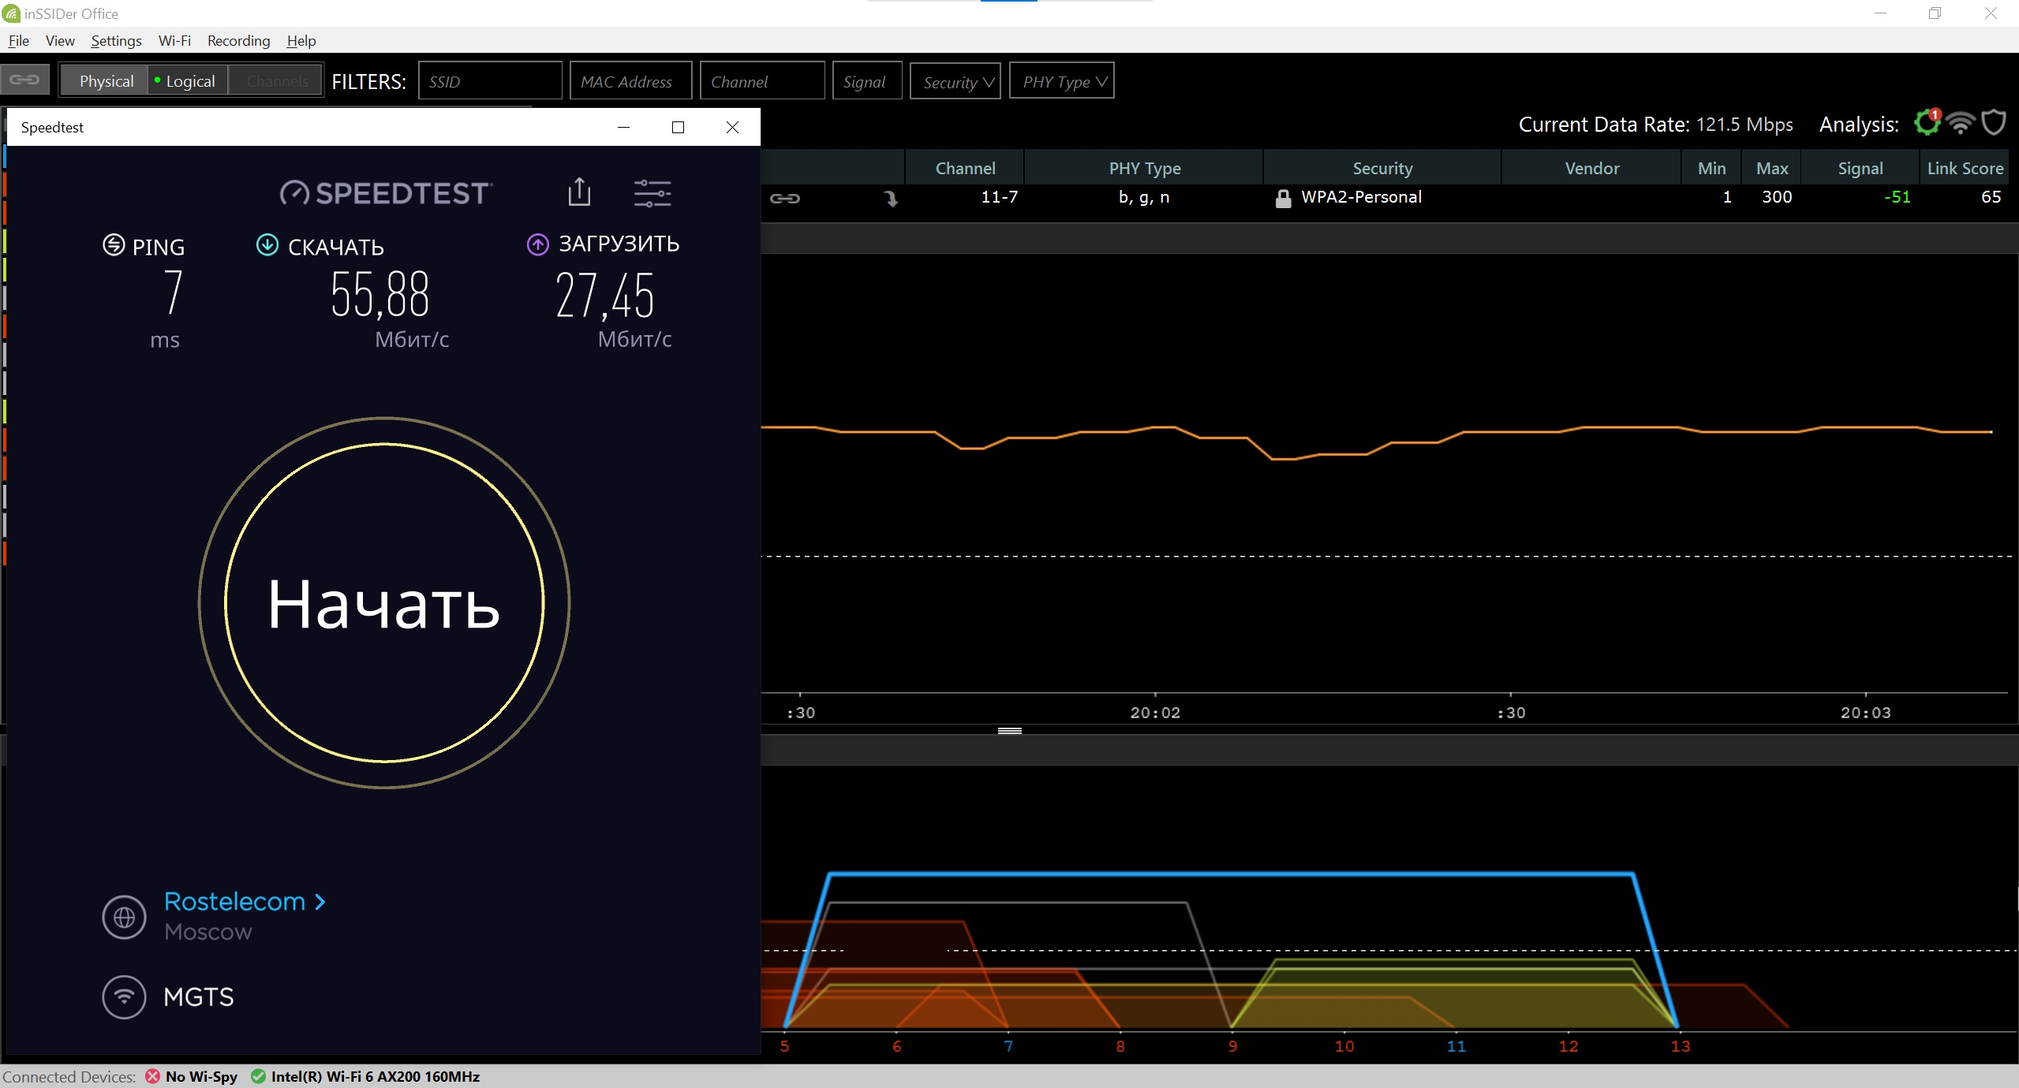This screenshot has height=1088, width=2019.
Task: Click the linked network chain icon in the table row
Action: point(785,198)
